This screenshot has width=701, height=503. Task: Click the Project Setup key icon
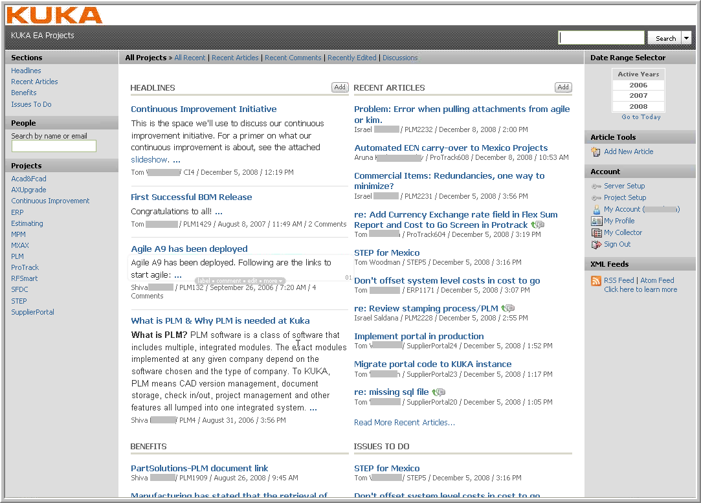596,198
